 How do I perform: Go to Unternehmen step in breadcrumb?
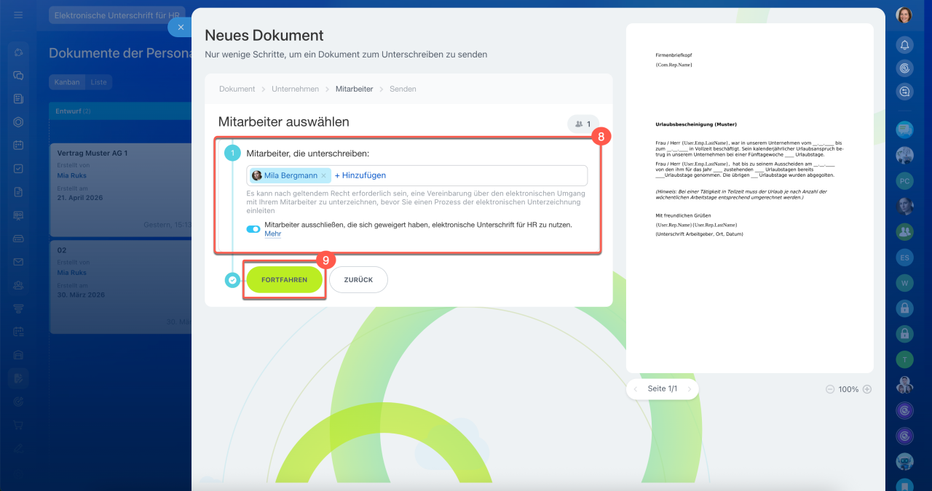point(295,89)
